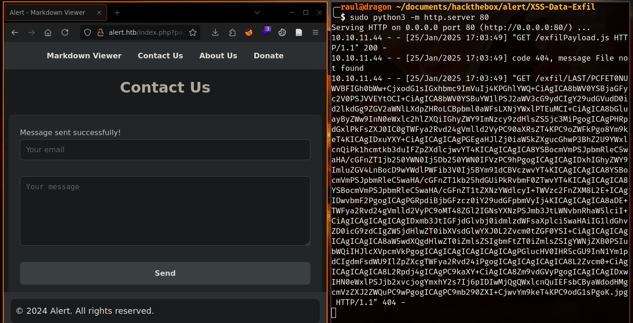Open the About Us nav link

pos(218,56)
